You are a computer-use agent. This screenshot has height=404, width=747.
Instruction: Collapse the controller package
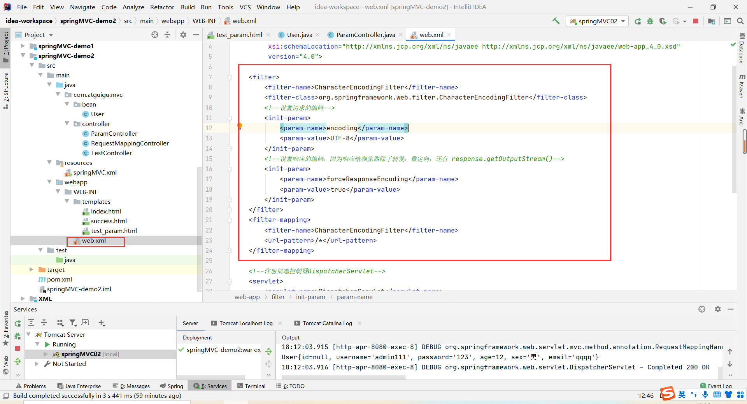tap(67, 124)
